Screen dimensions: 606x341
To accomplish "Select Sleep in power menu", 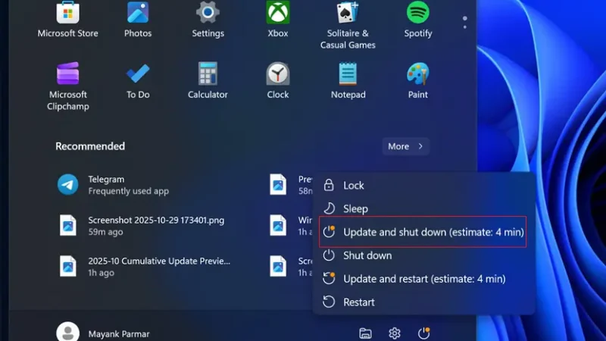I will coord(423,209).
